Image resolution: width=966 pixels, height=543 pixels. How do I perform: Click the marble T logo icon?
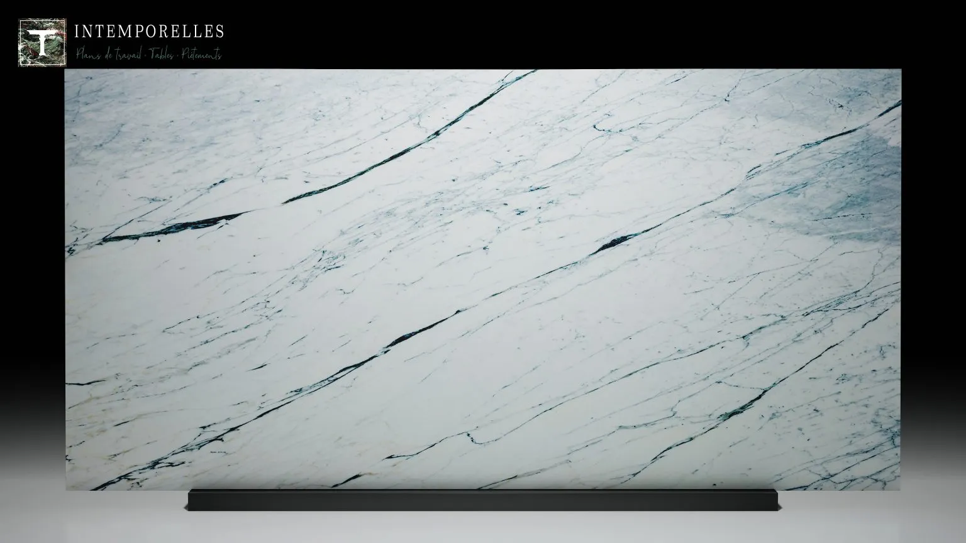(x=43, y=41)
